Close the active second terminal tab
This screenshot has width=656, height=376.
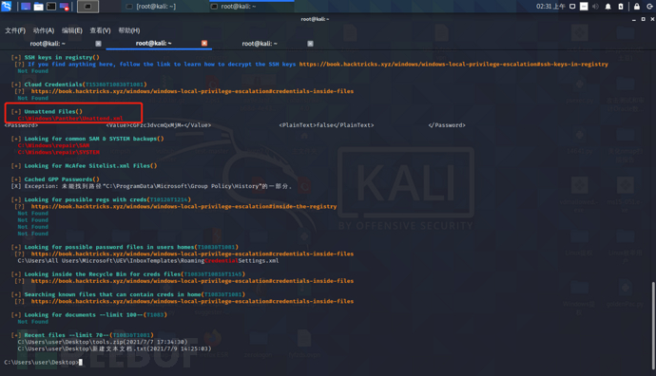point(204,43)
